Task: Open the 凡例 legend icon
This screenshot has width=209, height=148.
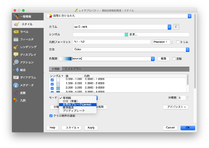Action: [x=15, y=100]
